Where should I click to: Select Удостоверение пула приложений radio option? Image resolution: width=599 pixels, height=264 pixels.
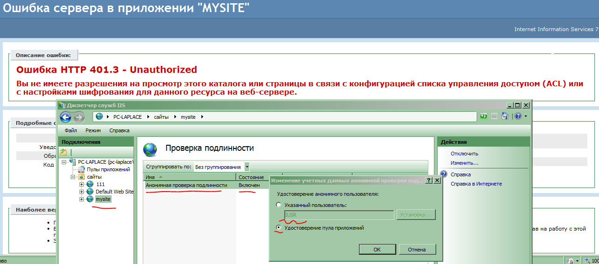(x=279, y=228)
